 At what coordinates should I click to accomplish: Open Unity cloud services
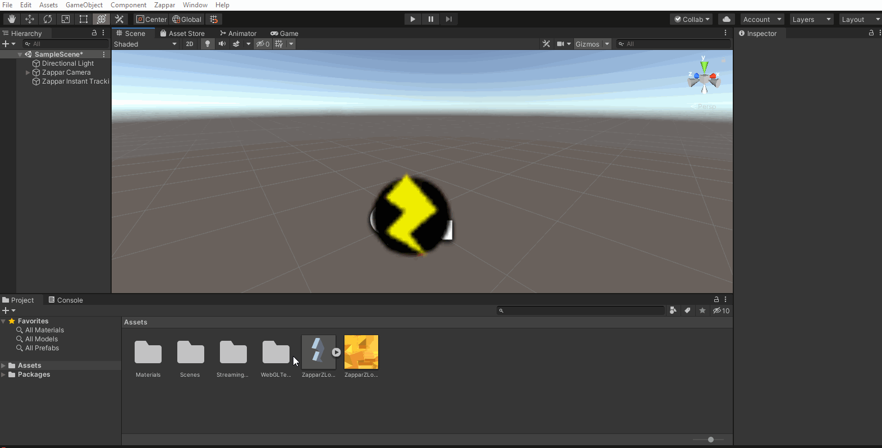pos(727,19)
